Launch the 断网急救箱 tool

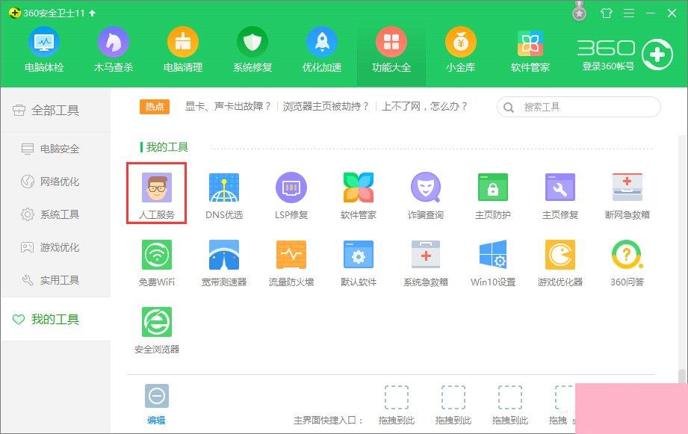627,196
